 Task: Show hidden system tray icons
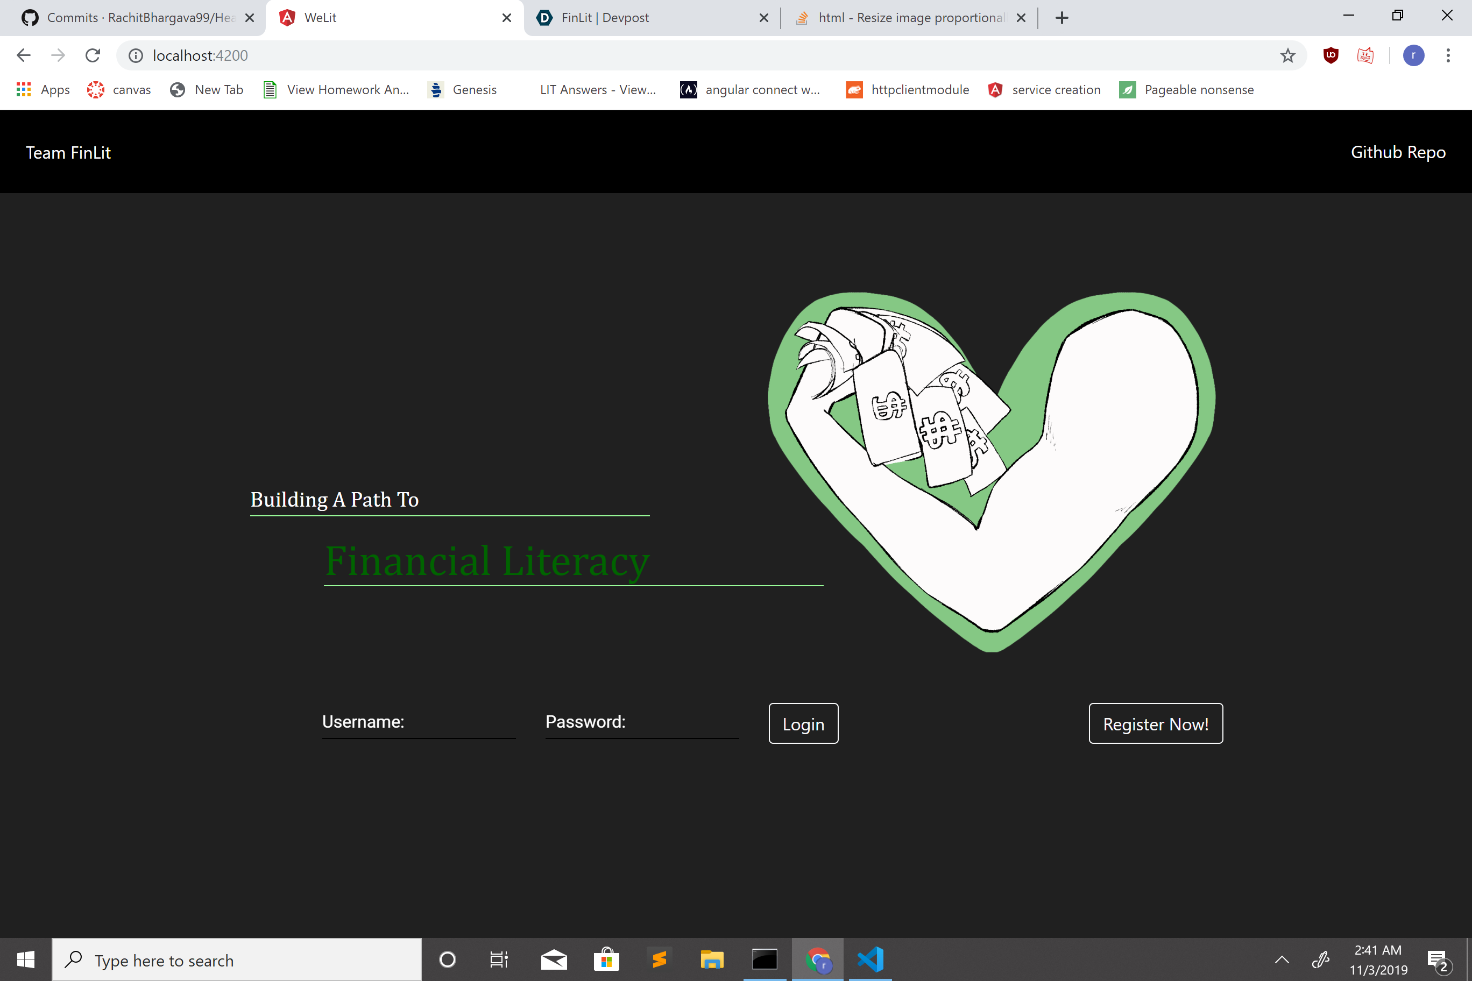click(1281, 959)
